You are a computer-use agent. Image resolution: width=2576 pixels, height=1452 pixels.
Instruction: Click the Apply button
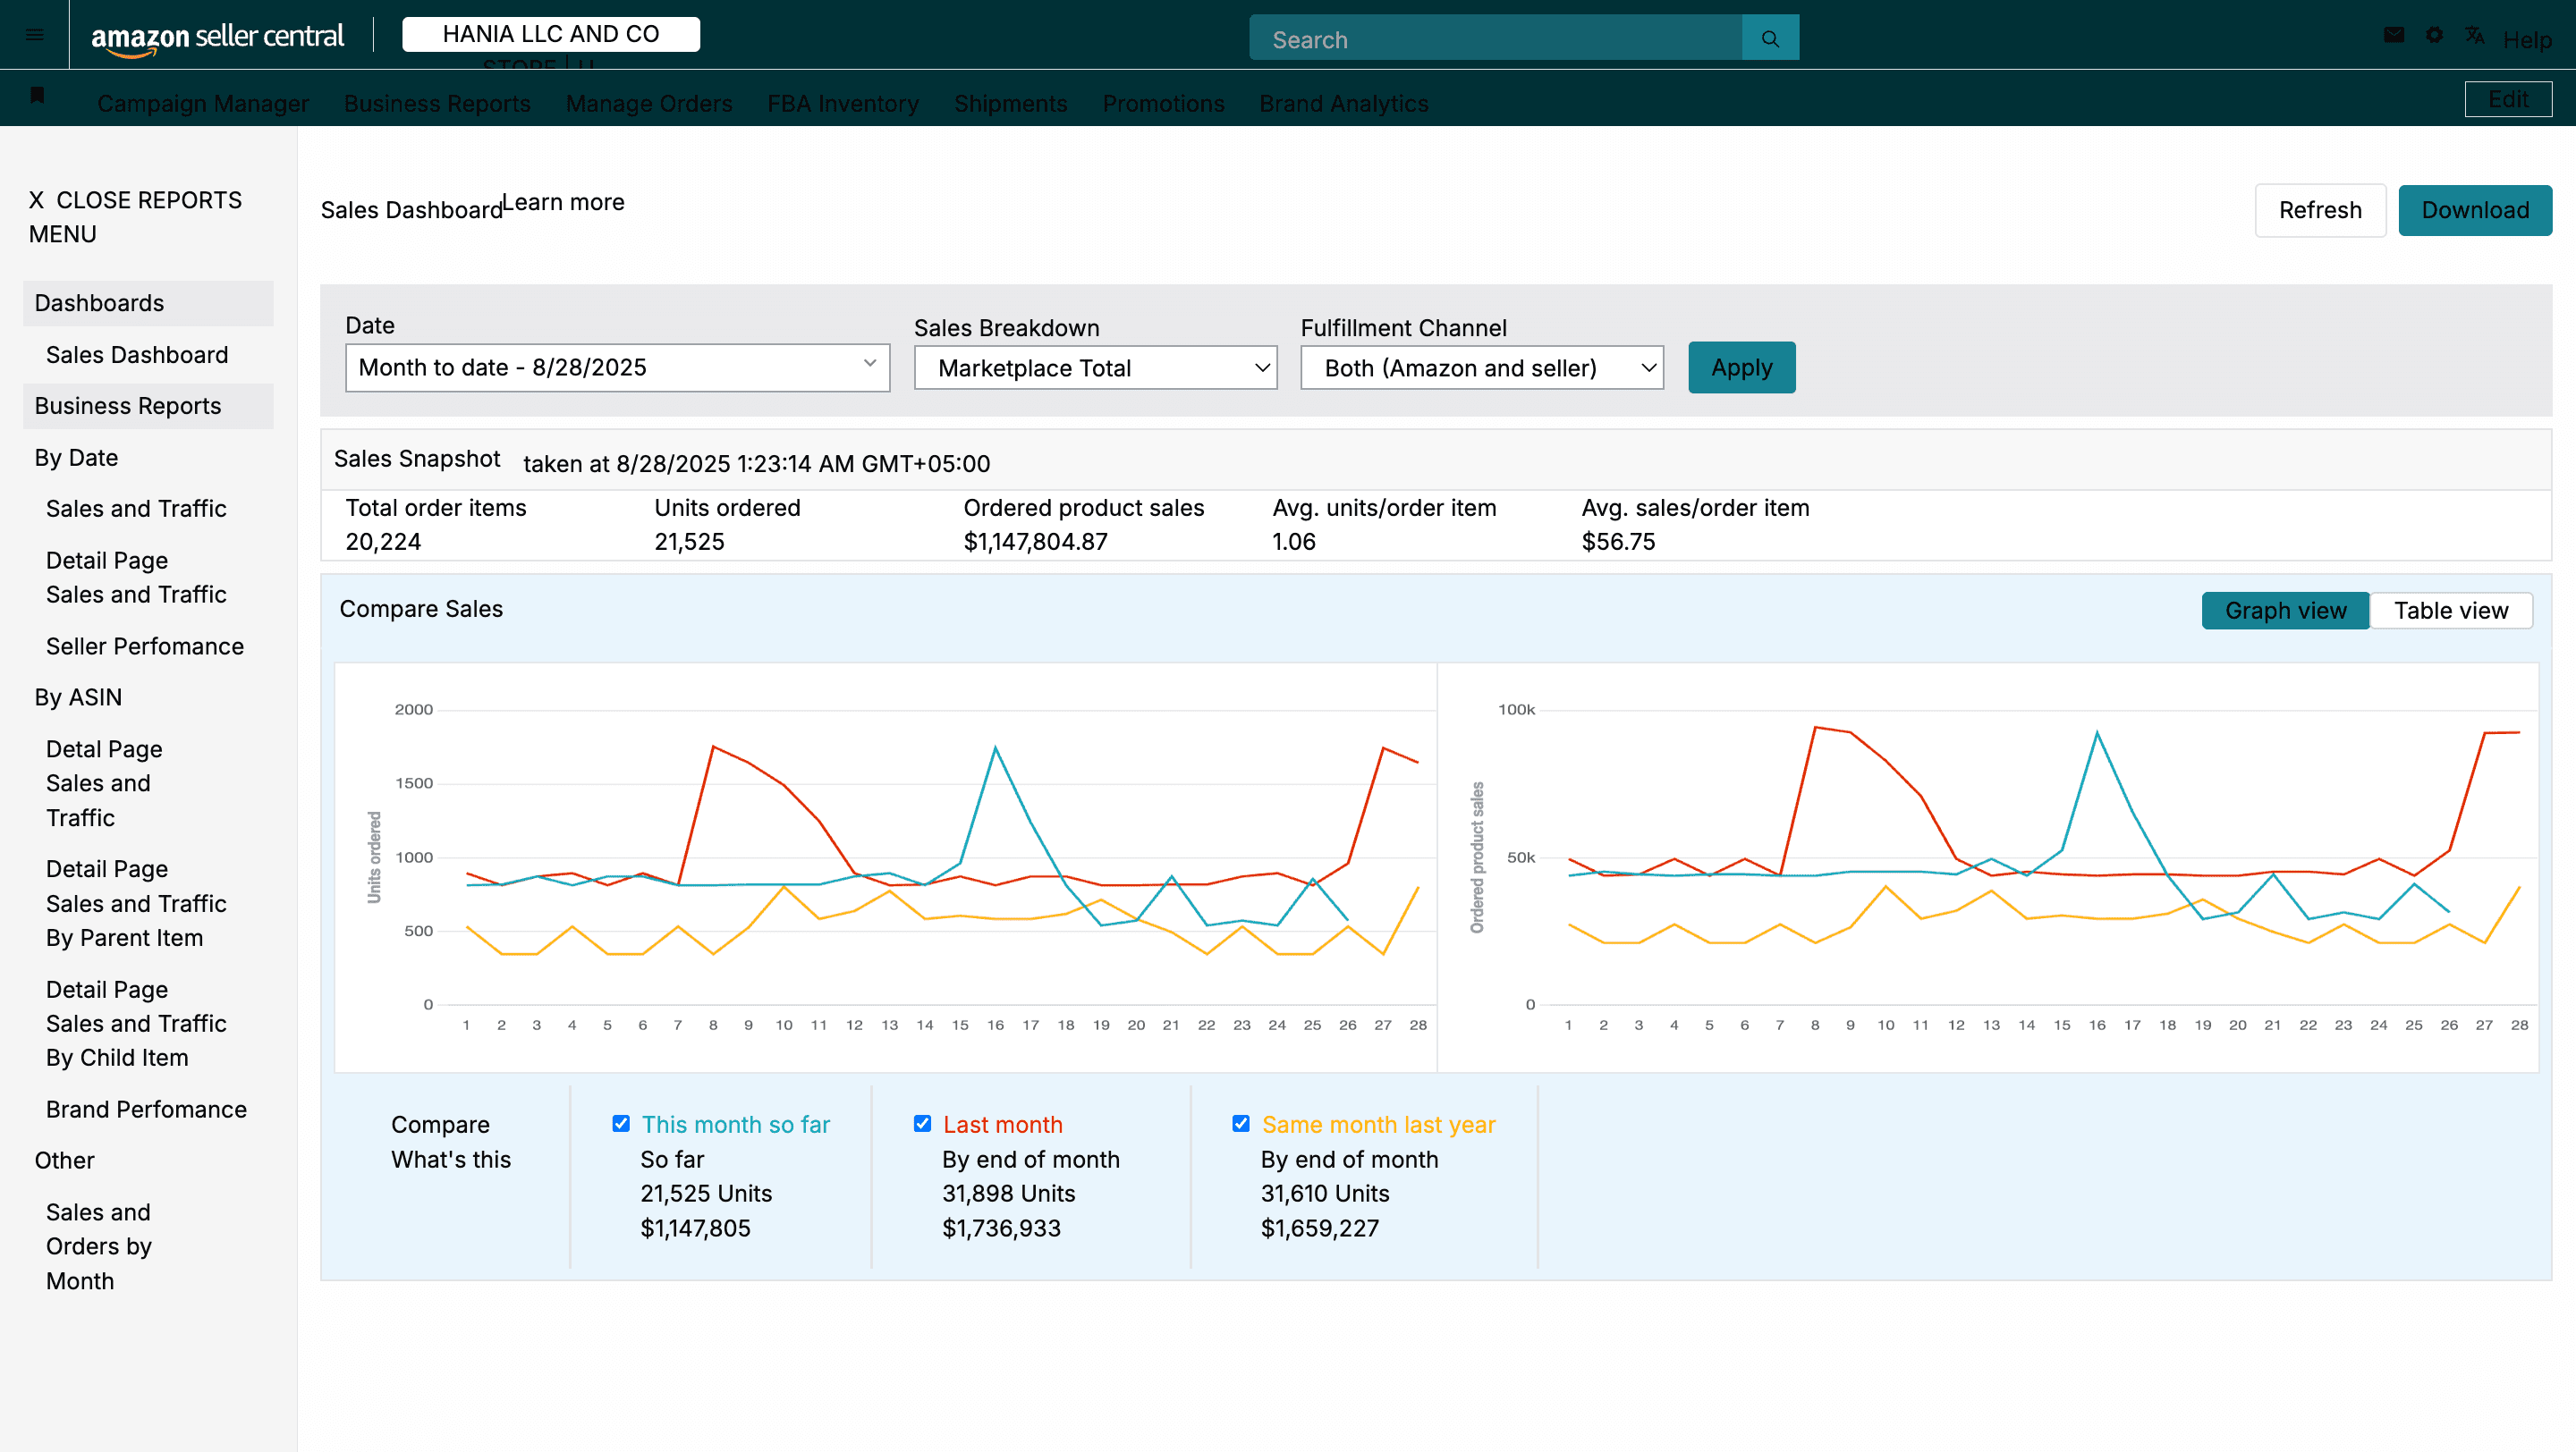[1741, 367]
